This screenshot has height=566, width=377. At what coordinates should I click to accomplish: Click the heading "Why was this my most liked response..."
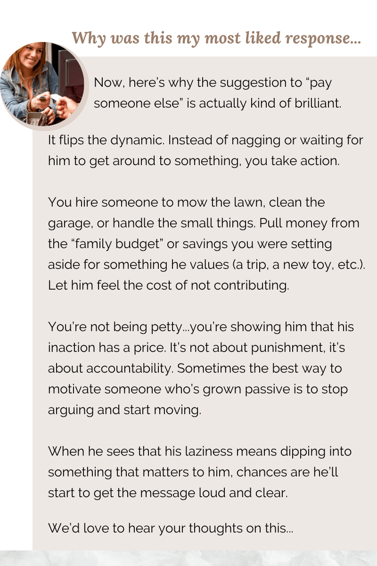tap(216, 38)
